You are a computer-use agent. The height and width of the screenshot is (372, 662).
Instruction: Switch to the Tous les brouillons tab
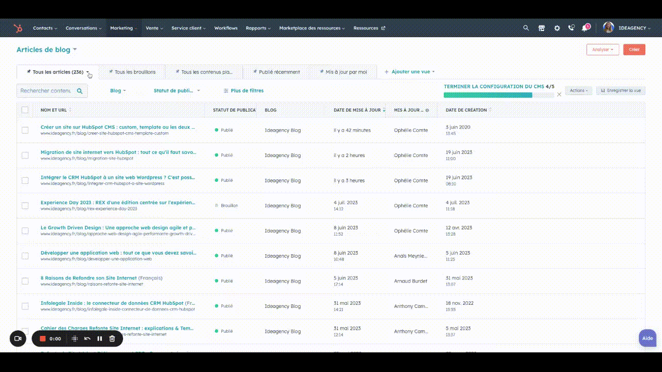132,72
